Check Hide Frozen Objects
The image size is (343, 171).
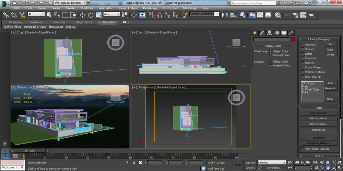302,149
